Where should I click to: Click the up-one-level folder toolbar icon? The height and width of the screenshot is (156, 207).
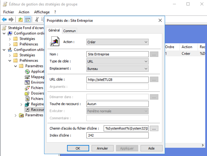(x=20, y=19)
